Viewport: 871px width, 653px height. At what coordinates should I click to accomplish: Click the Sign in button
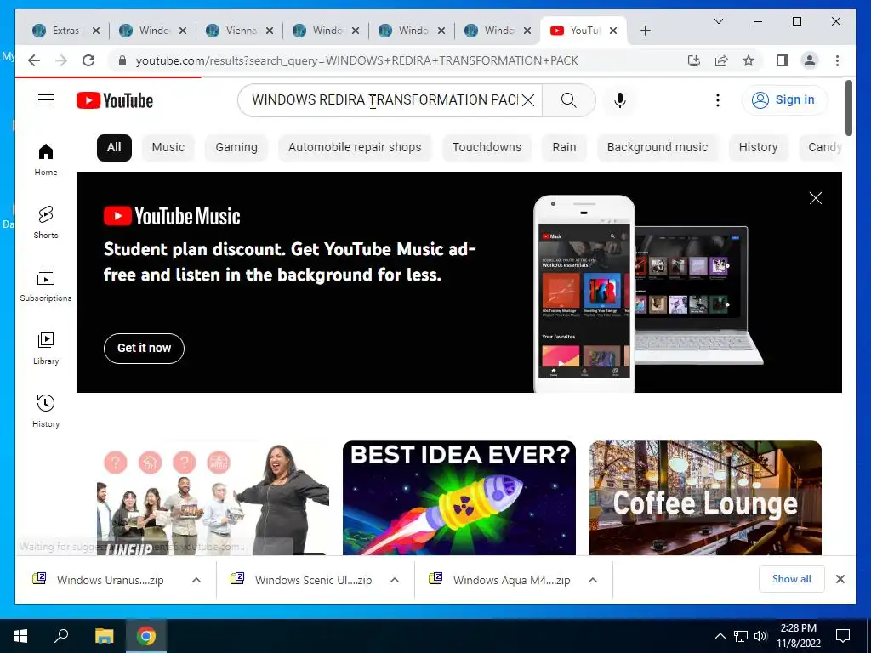(x=784, y=100)
